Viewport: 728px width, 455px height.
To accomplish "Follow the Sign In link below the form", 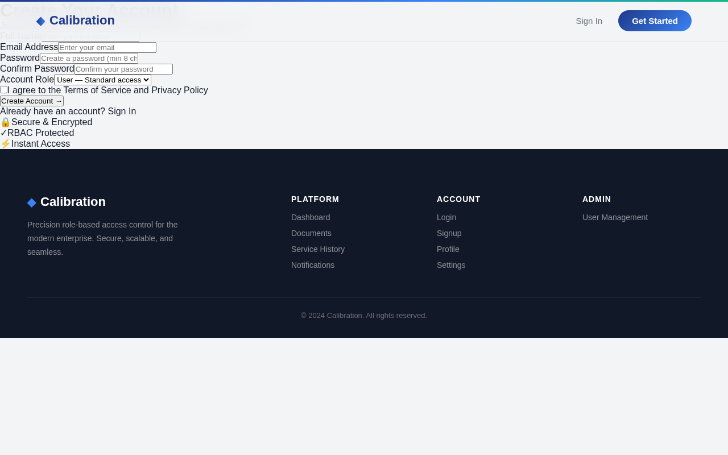I will [x=122, y=111].
